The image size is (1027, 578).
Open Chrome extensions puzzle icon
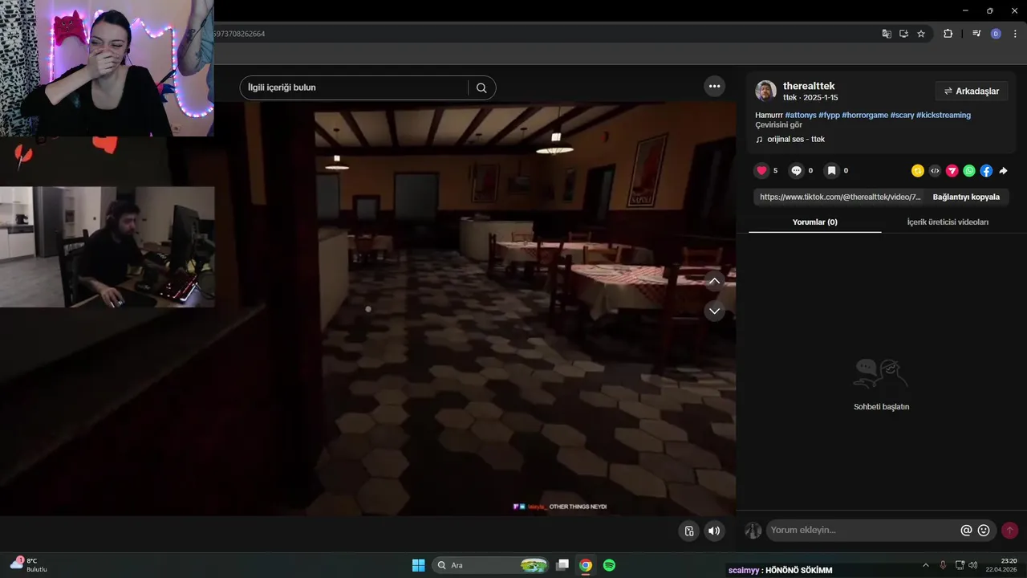pyautogui.click(x=948, y=34)
